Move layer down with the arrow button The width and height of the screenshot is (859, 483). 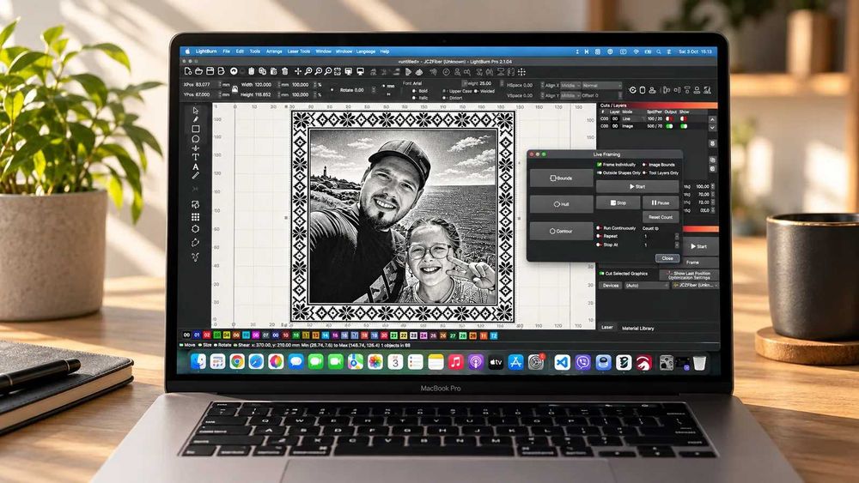point(712,128)
